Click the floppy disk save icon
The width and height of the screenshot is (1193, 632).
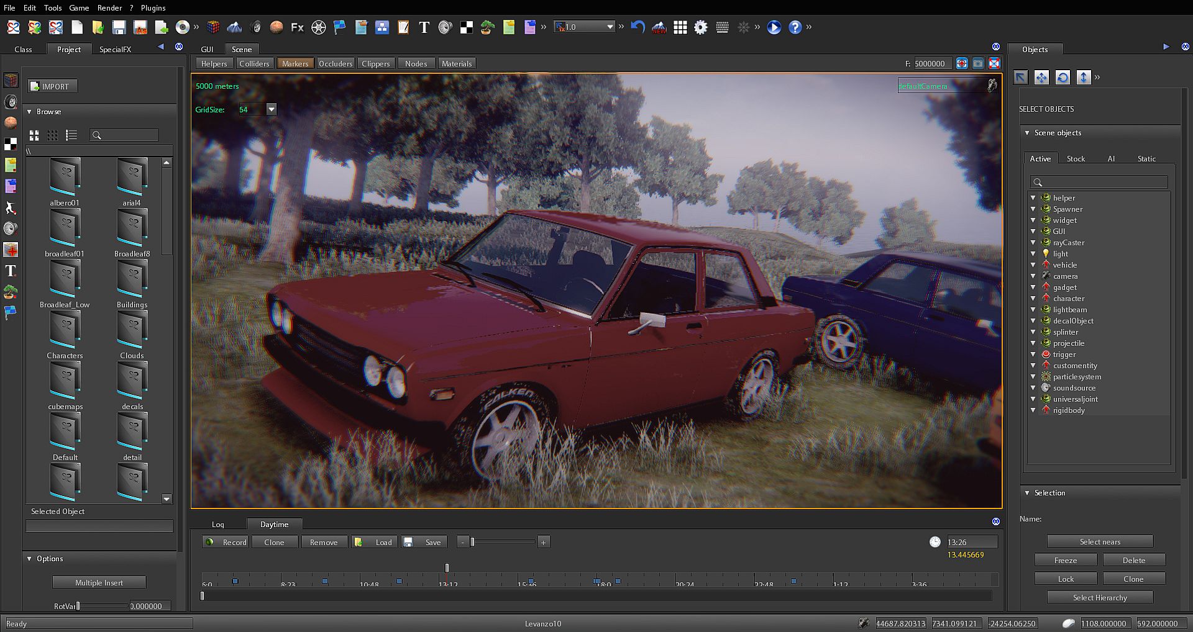(119, 27)
